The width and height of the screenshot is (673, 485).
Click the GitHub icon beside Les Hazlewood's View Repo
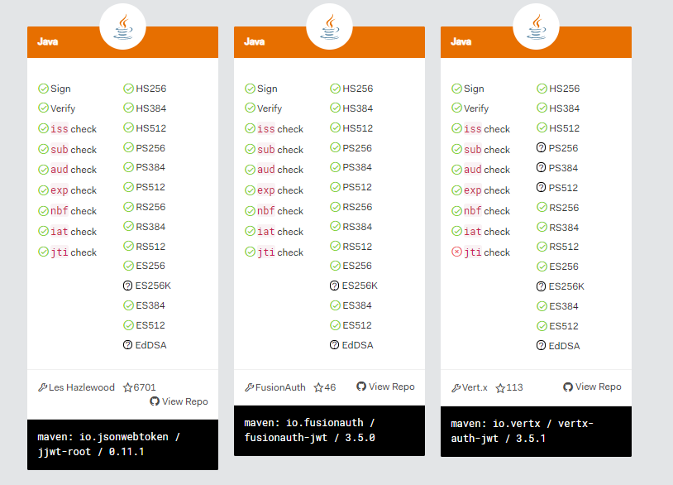155,401
